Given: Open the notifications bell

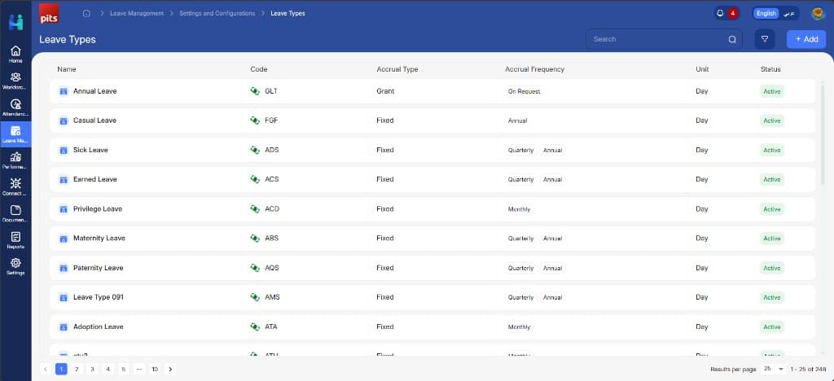Looking at the screenshot, I should click(x=720, y=13).
